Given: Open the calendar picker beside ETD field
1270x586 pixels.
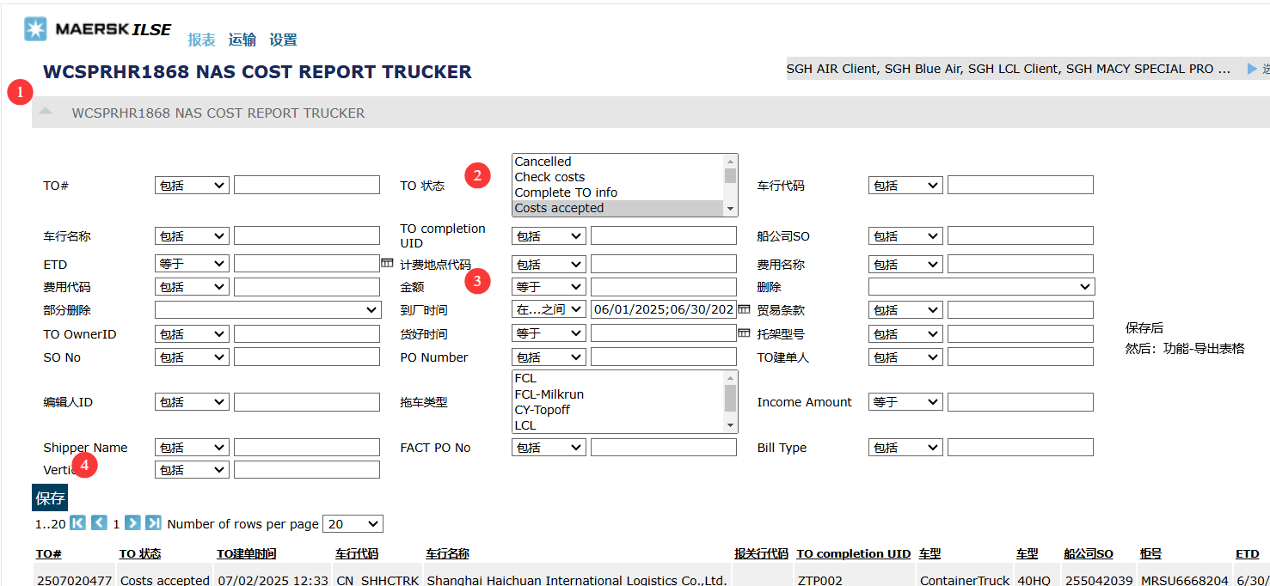Looking at the screenshot, I should (387, 263).
